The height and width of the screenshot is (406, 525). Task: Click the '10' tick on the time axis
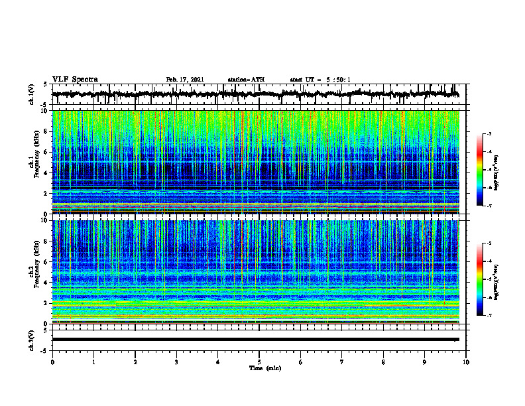point(466,362)
